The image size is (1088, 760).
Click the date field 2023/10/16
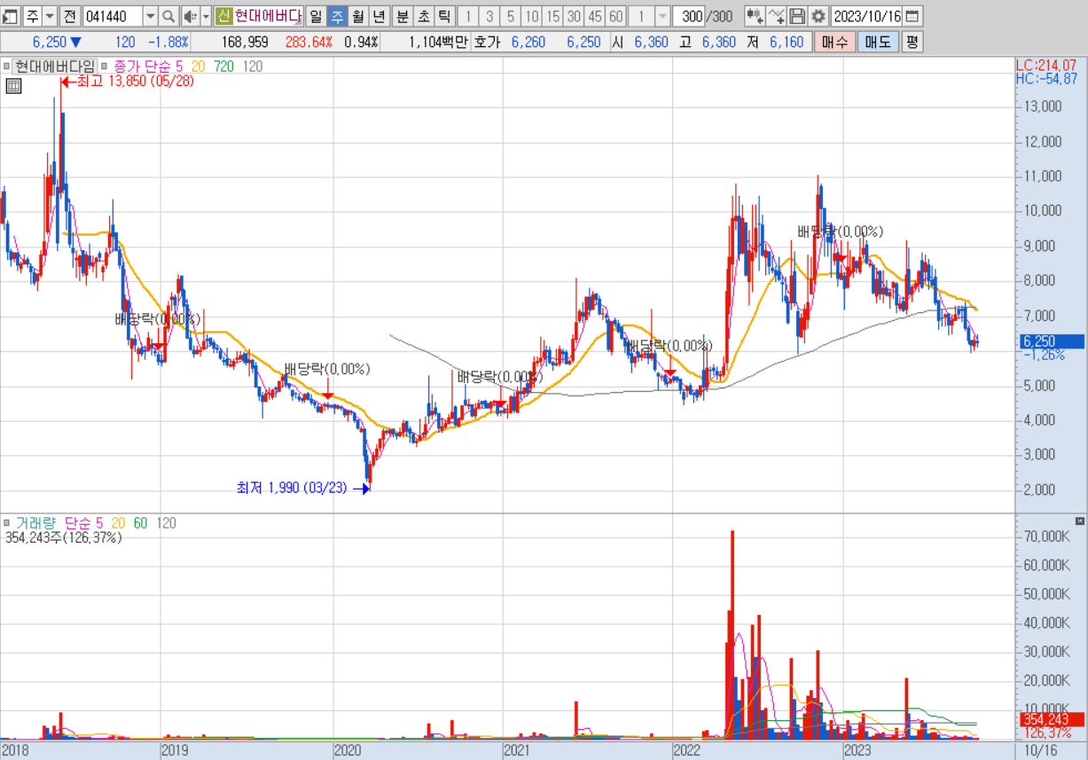point(867,16)
